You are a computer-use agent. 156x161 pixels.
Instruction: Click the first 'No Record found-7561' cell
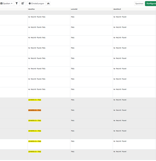(37, 17)
